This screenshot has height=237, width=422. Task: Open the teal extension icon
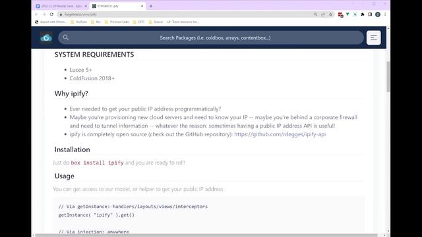pyautogui.click(x=355, y=14)
